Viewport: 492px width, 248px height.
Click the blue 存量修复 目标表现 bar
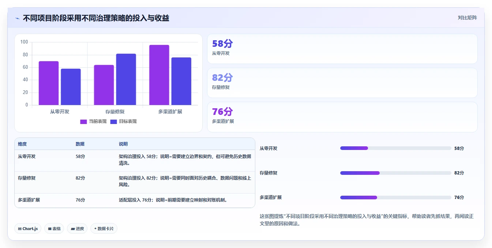point(126,79)
